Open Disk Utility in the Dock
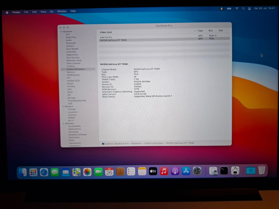Screen dimensions: 279x209 (x=213, y=171)
